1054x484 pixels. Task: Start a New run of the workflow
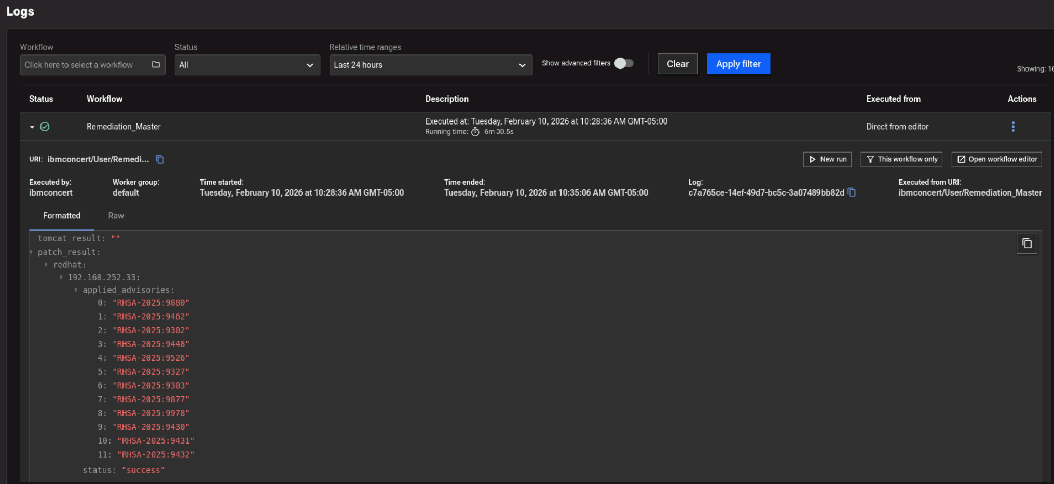[827, 159]
